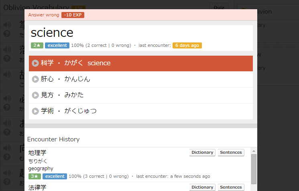Play audio for 見方 みかた option

coord(35,95)
